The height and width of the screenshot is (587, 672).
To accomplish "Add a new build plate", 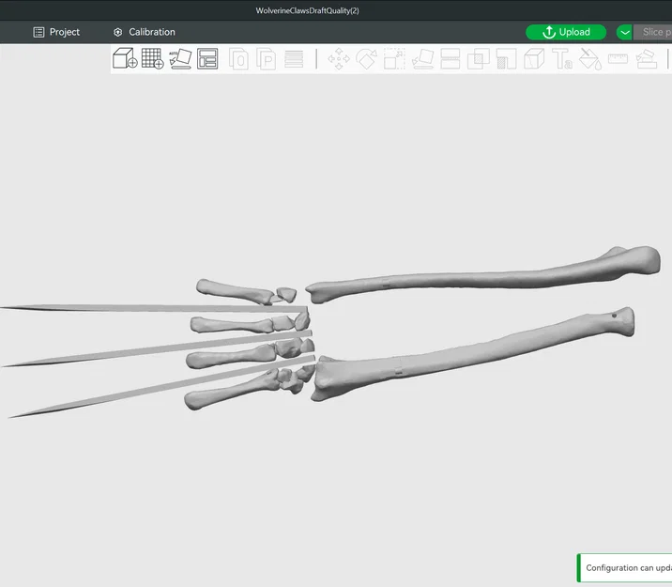I will pyautogui.click(x=153, y=58).
